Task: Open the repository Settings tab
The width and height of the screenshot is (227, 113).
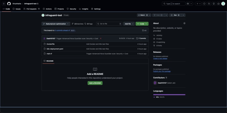Action: tap(96, 9)
